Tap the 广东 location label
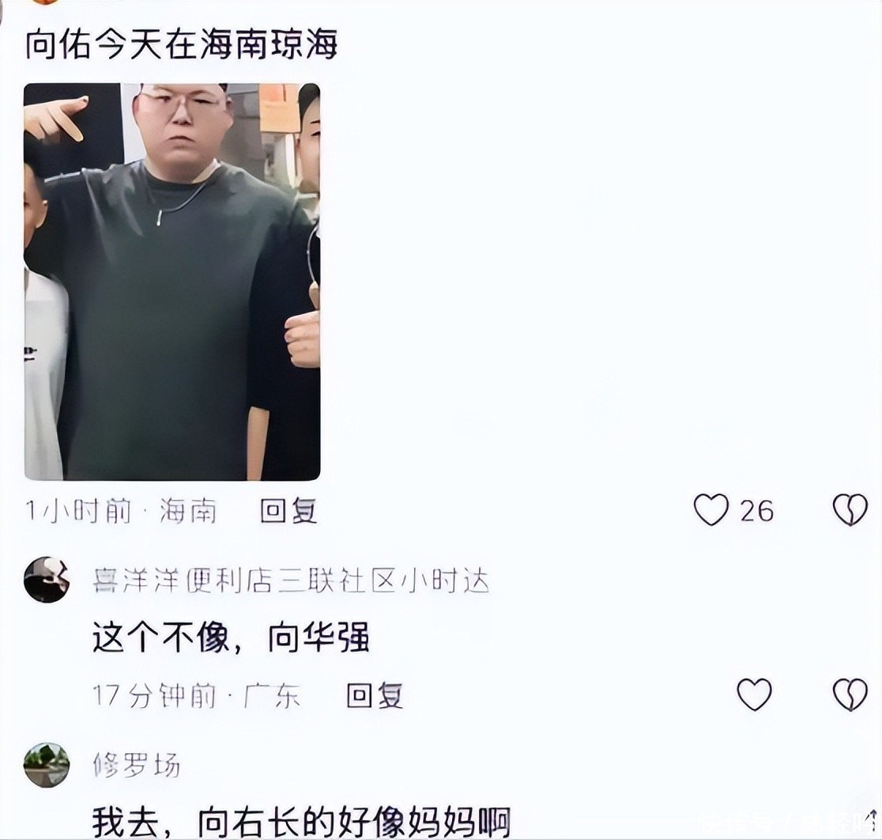The image size is (882, 840). 272,696
